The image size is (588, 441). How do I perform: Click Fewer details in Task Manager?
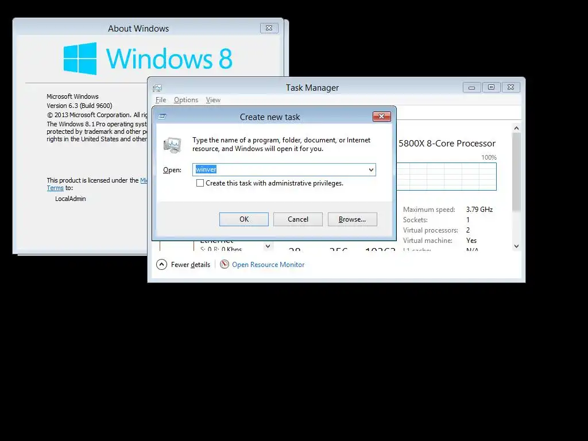pyautogui.click(x=191, y=265)
